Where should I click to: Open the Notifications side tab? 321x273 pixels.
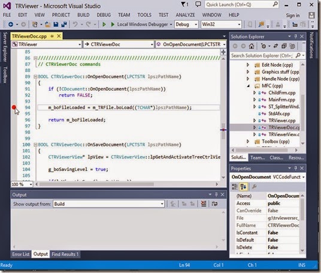(311, 46)
